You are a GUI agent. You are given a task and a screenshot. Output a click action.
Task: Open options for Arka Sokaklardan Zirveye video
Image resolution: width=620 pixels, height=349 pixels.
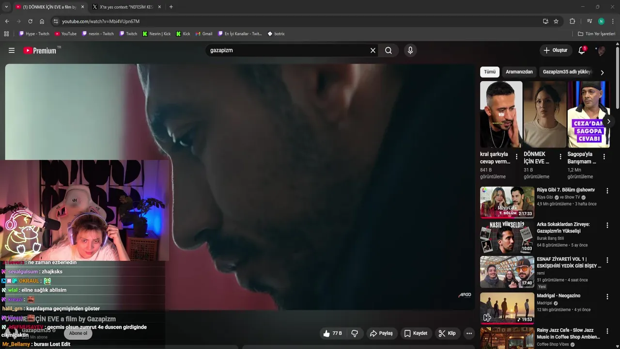[607, 225]
